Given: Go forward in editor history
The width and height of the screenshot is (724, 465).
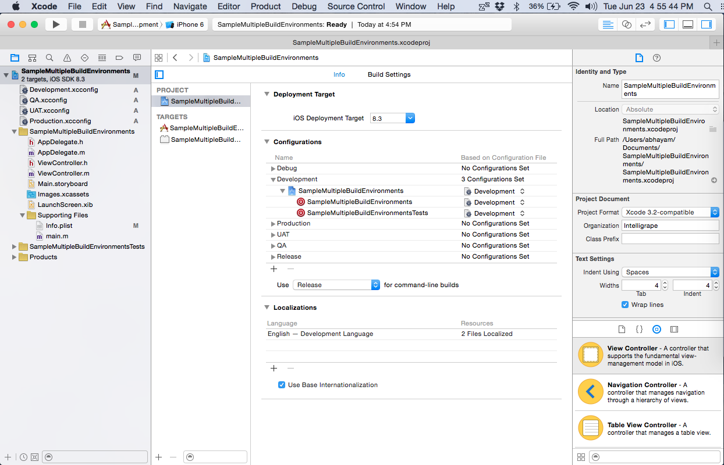Looking at the screenshot, I should click(190, 58).
